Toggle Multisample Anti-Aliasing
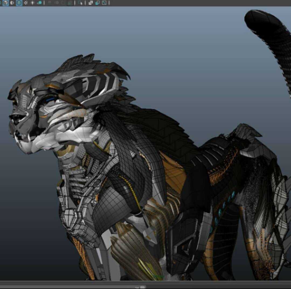Screen dimensions: 291x289 pyautogui.click(x=69, y=3)
